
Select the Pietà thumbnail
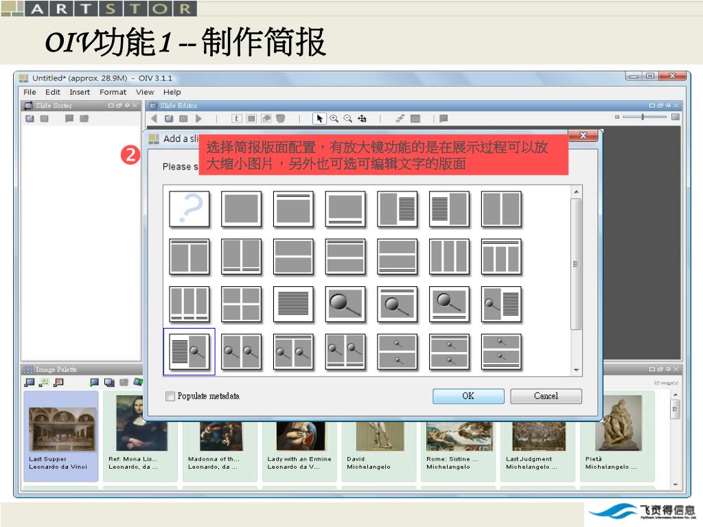pos(617,436)
